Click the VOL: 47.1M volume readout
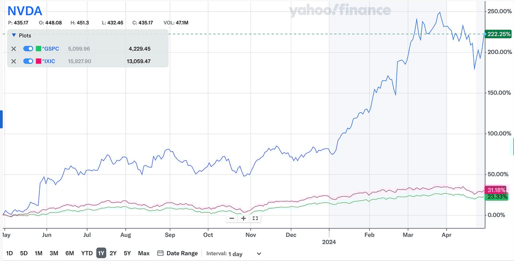Screen dimensions: 514x261 tap(176, 23)
